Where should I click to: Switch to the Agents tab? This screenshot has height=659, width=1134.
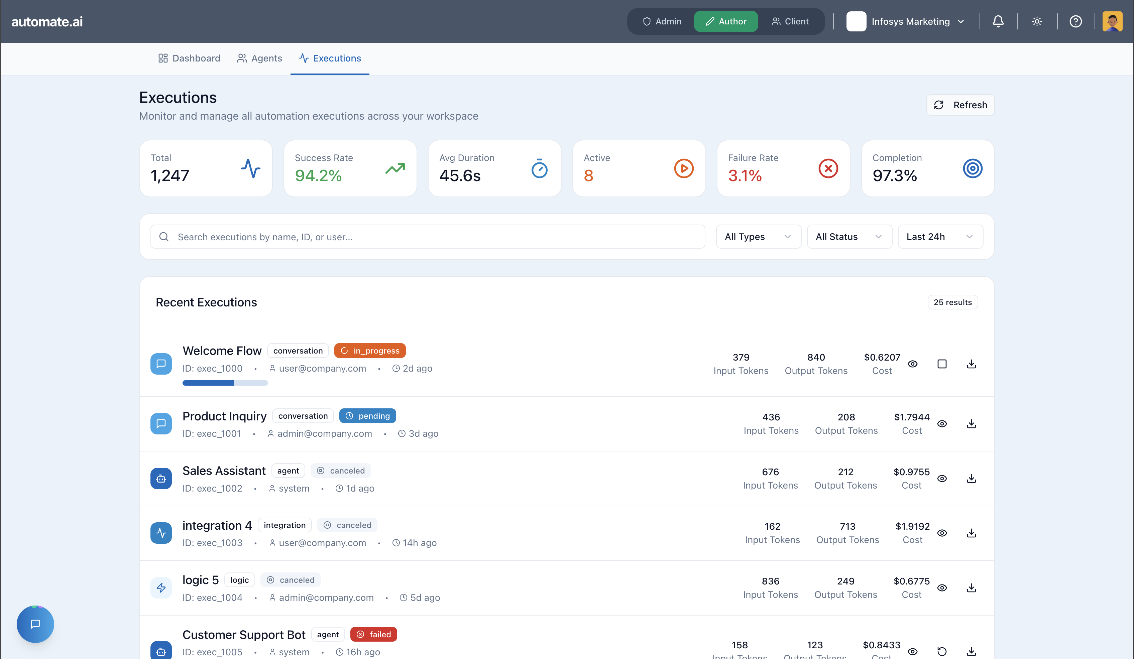(x=260, y=58)
